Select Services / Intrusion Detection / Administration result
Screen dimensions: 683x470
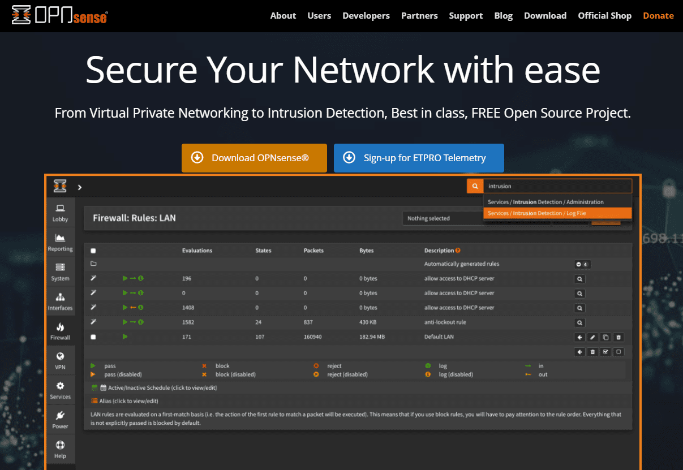click(x=557, y=202)
